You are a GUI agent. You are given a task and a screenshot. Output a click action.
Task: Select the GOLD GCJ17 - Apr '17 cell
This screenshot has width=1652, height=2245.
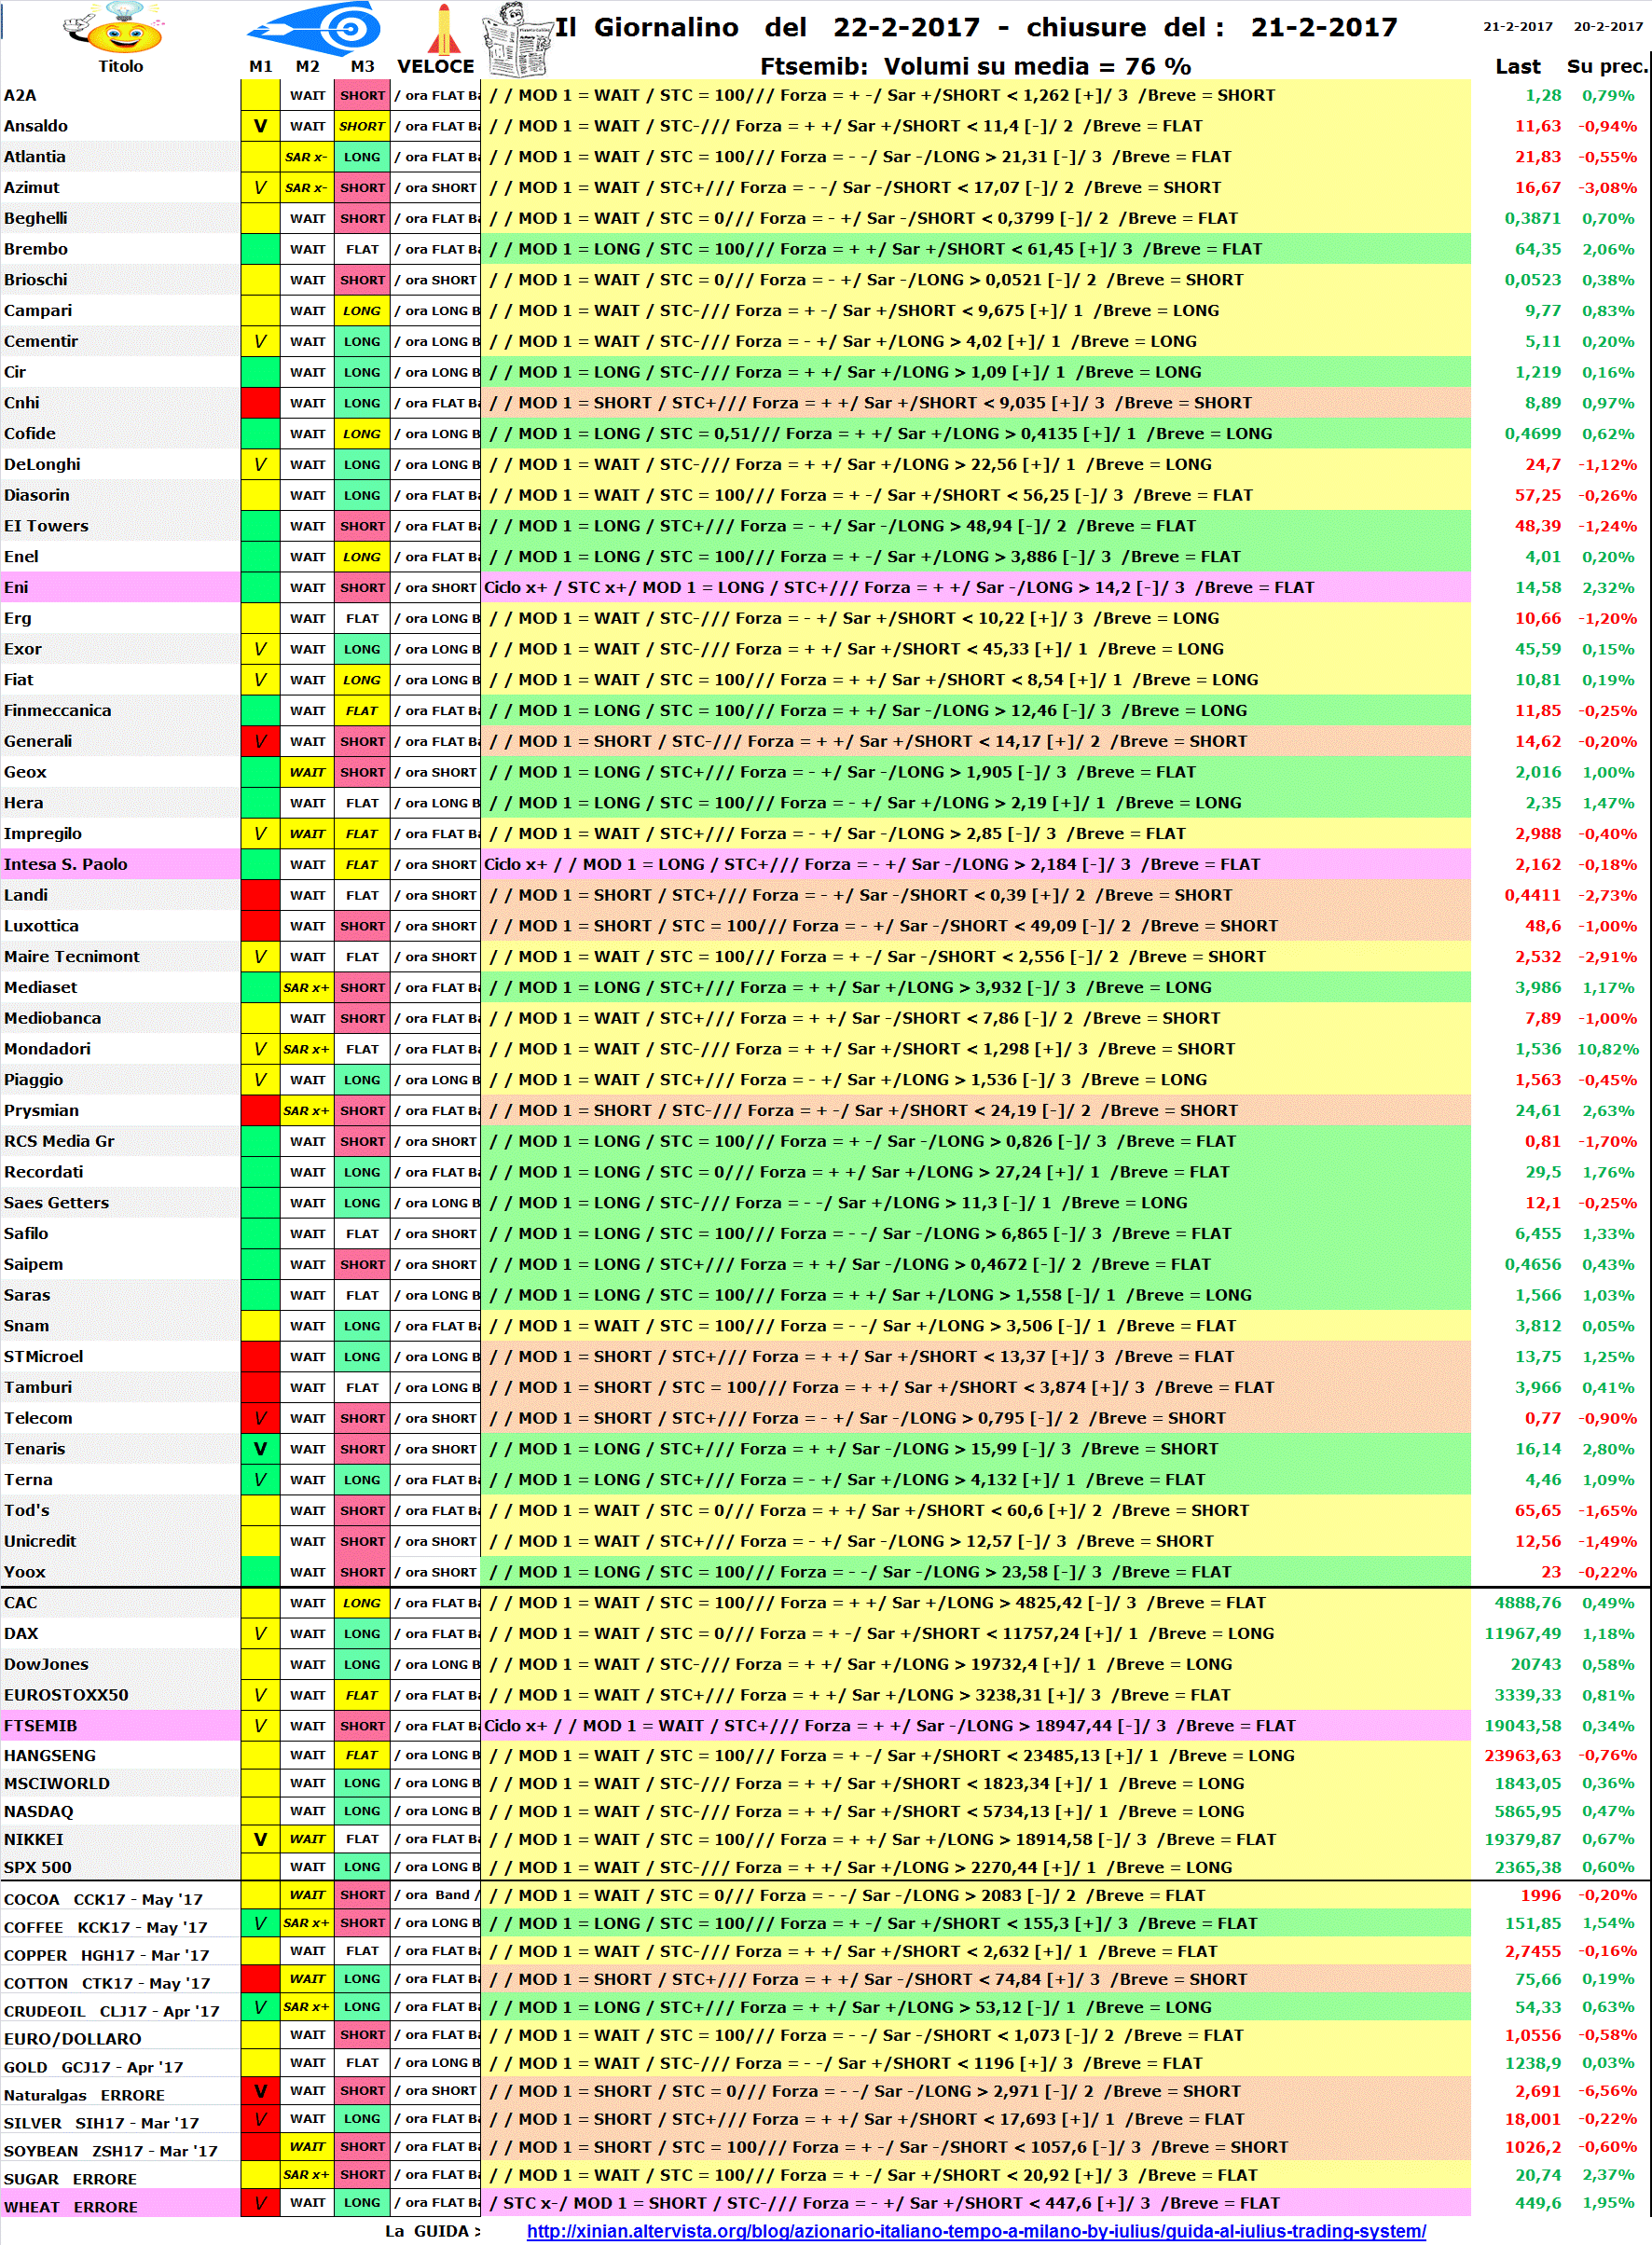tap(120, 2066)
